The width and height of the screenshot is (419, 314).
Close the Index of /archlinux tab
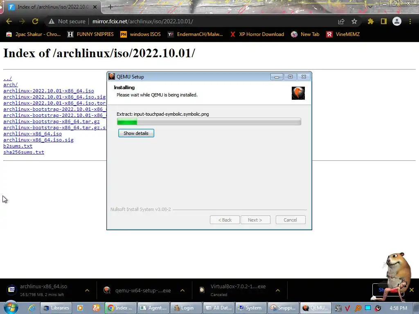click(95, 7)
